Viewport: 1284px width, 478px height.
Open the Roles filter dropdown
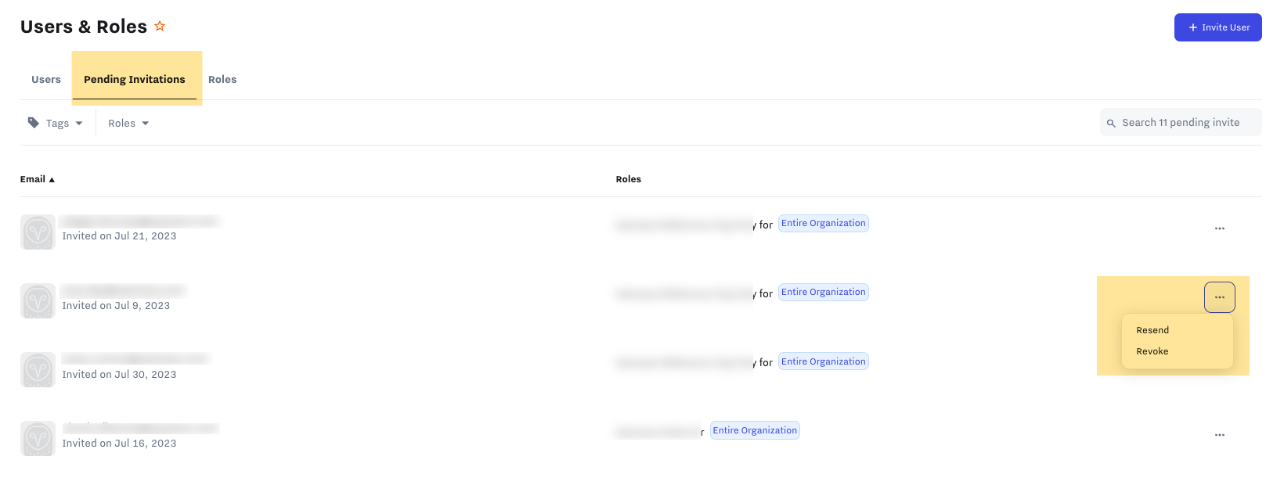tap(128, 123)
